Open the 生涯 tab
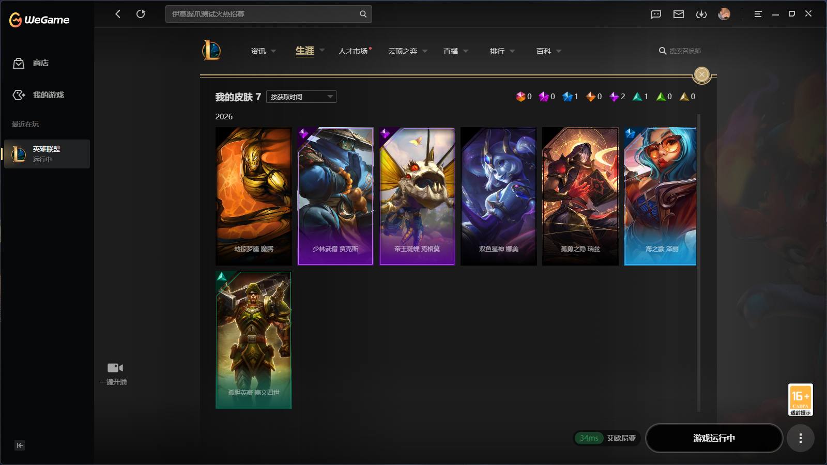 [x=305, y=51]
